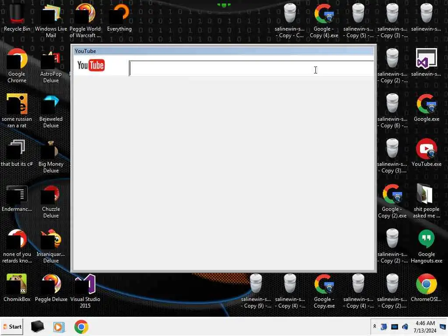Click show desktop button beside clock

coord(443,326)
